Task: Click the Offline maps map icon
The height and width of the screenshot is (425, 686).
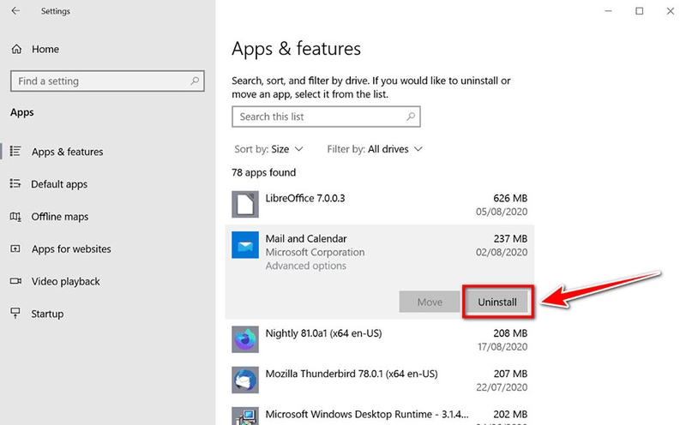Action: (x=15, y=217)
